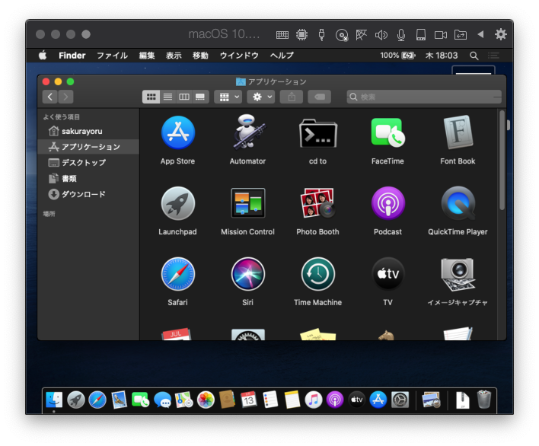Click the battery 100% status

pos(397,56)
